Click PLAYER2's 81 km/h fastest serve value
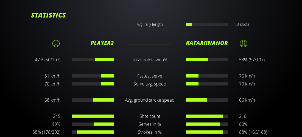 [x=52, y=76]
